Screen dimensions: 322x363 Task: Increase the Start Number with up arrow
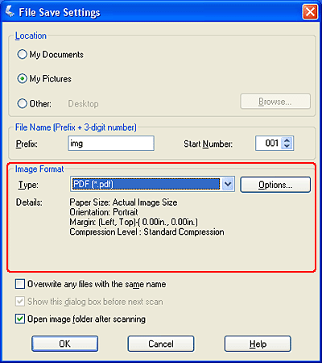click(x=287, y=140)
